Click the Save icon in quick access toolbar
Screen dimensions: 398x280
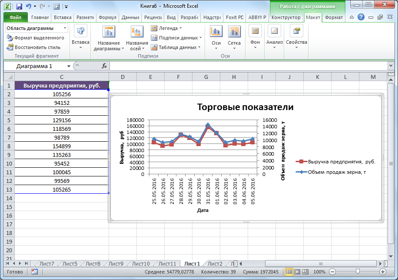coord(19,7)
